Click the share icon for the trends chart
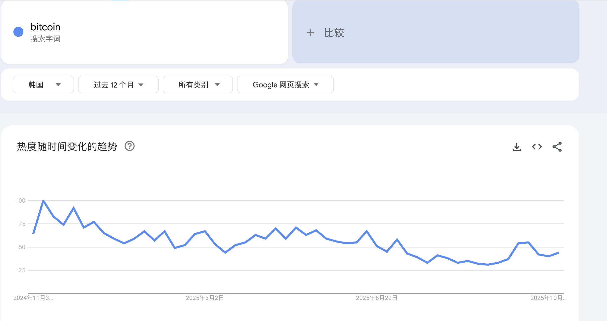 [558, 147]
